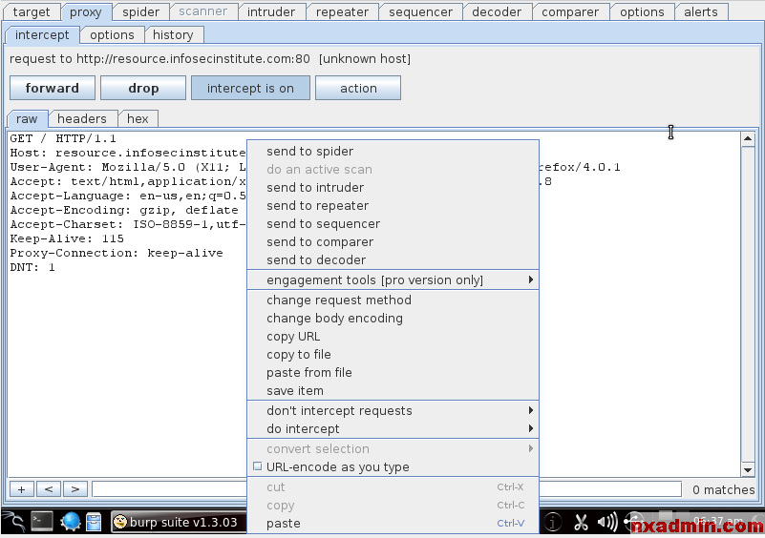The height and width of the screenshot is (538, 765).
Task: Forward the intercepted request
Action: pyautogui.click(x=53, y=88)
